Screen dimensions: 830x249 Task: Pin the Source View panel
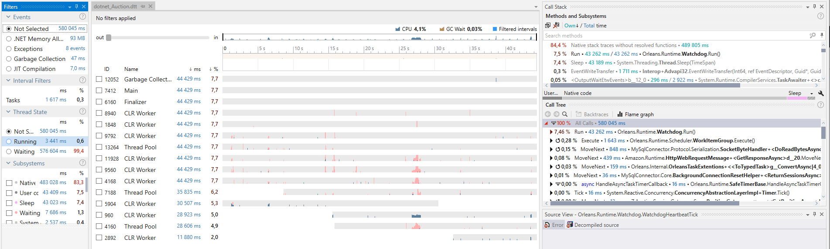pos(814,214)
